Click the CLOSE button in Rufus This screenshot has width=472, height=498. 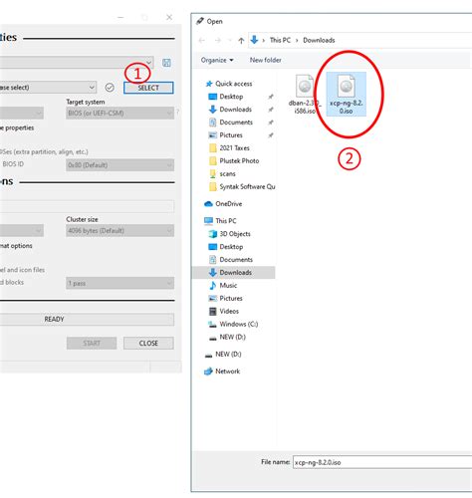click(148, 343)
